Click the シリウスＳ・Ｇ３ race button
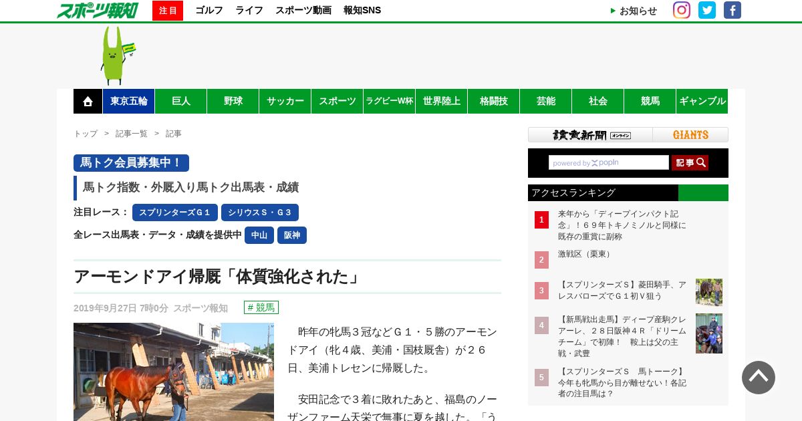The image size is (802, 421). click(260, 213)
